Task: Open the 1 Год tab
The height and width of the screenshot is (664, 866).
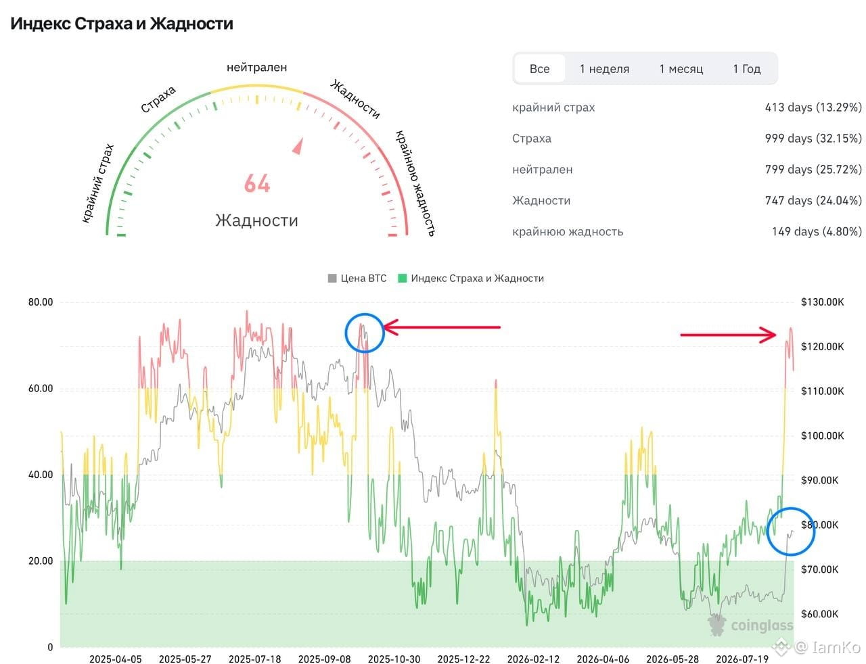Action: coord(747,68)
